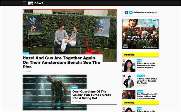Open 'Pitch Perfect 2 Trailer Is Here' story

tap(147, 96)
